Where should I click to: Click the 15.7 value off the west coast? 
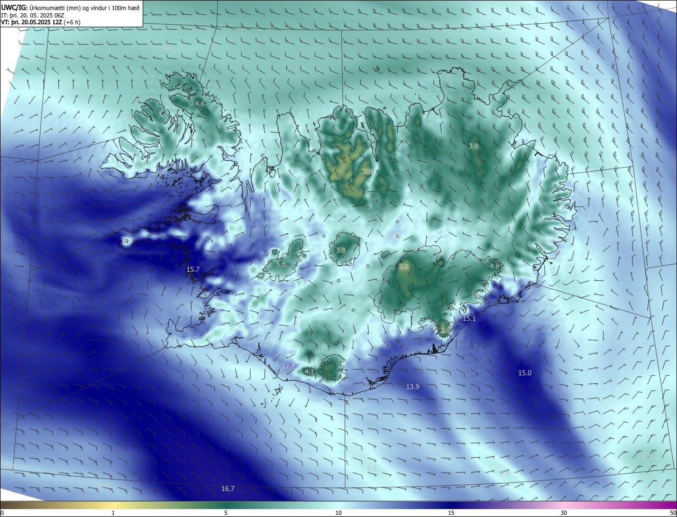[193, 270]
